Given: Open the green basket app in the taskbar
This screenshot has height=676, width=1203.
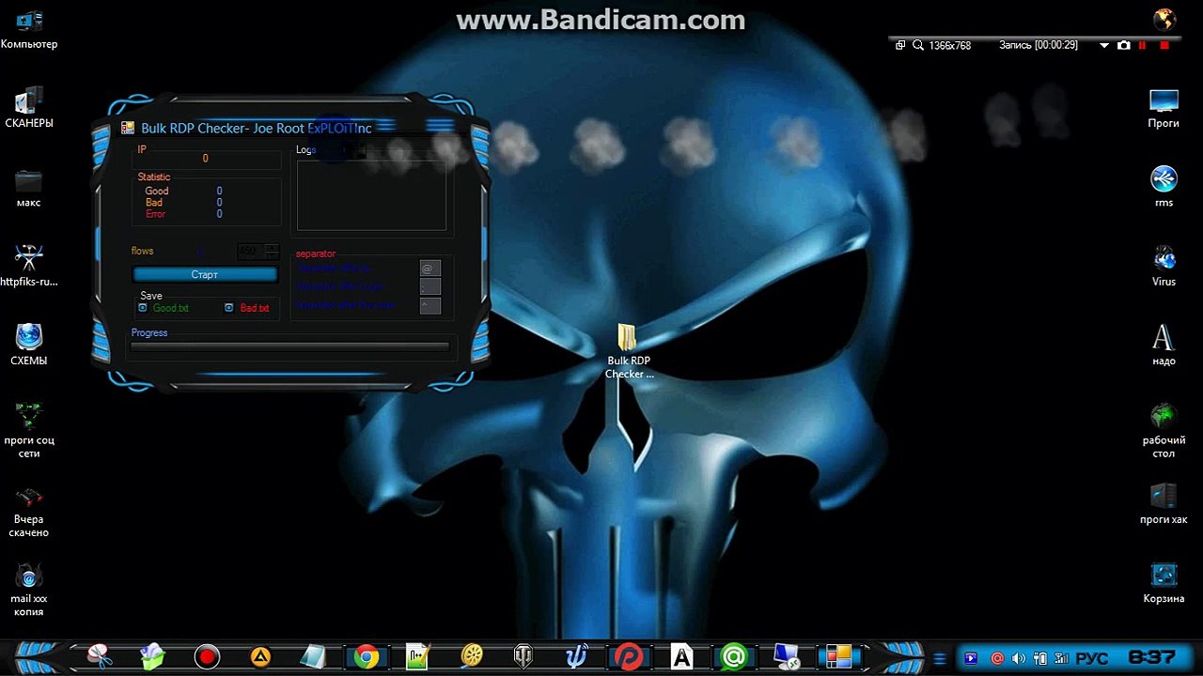Looking at the screenshot, I should tap(153, 656).
